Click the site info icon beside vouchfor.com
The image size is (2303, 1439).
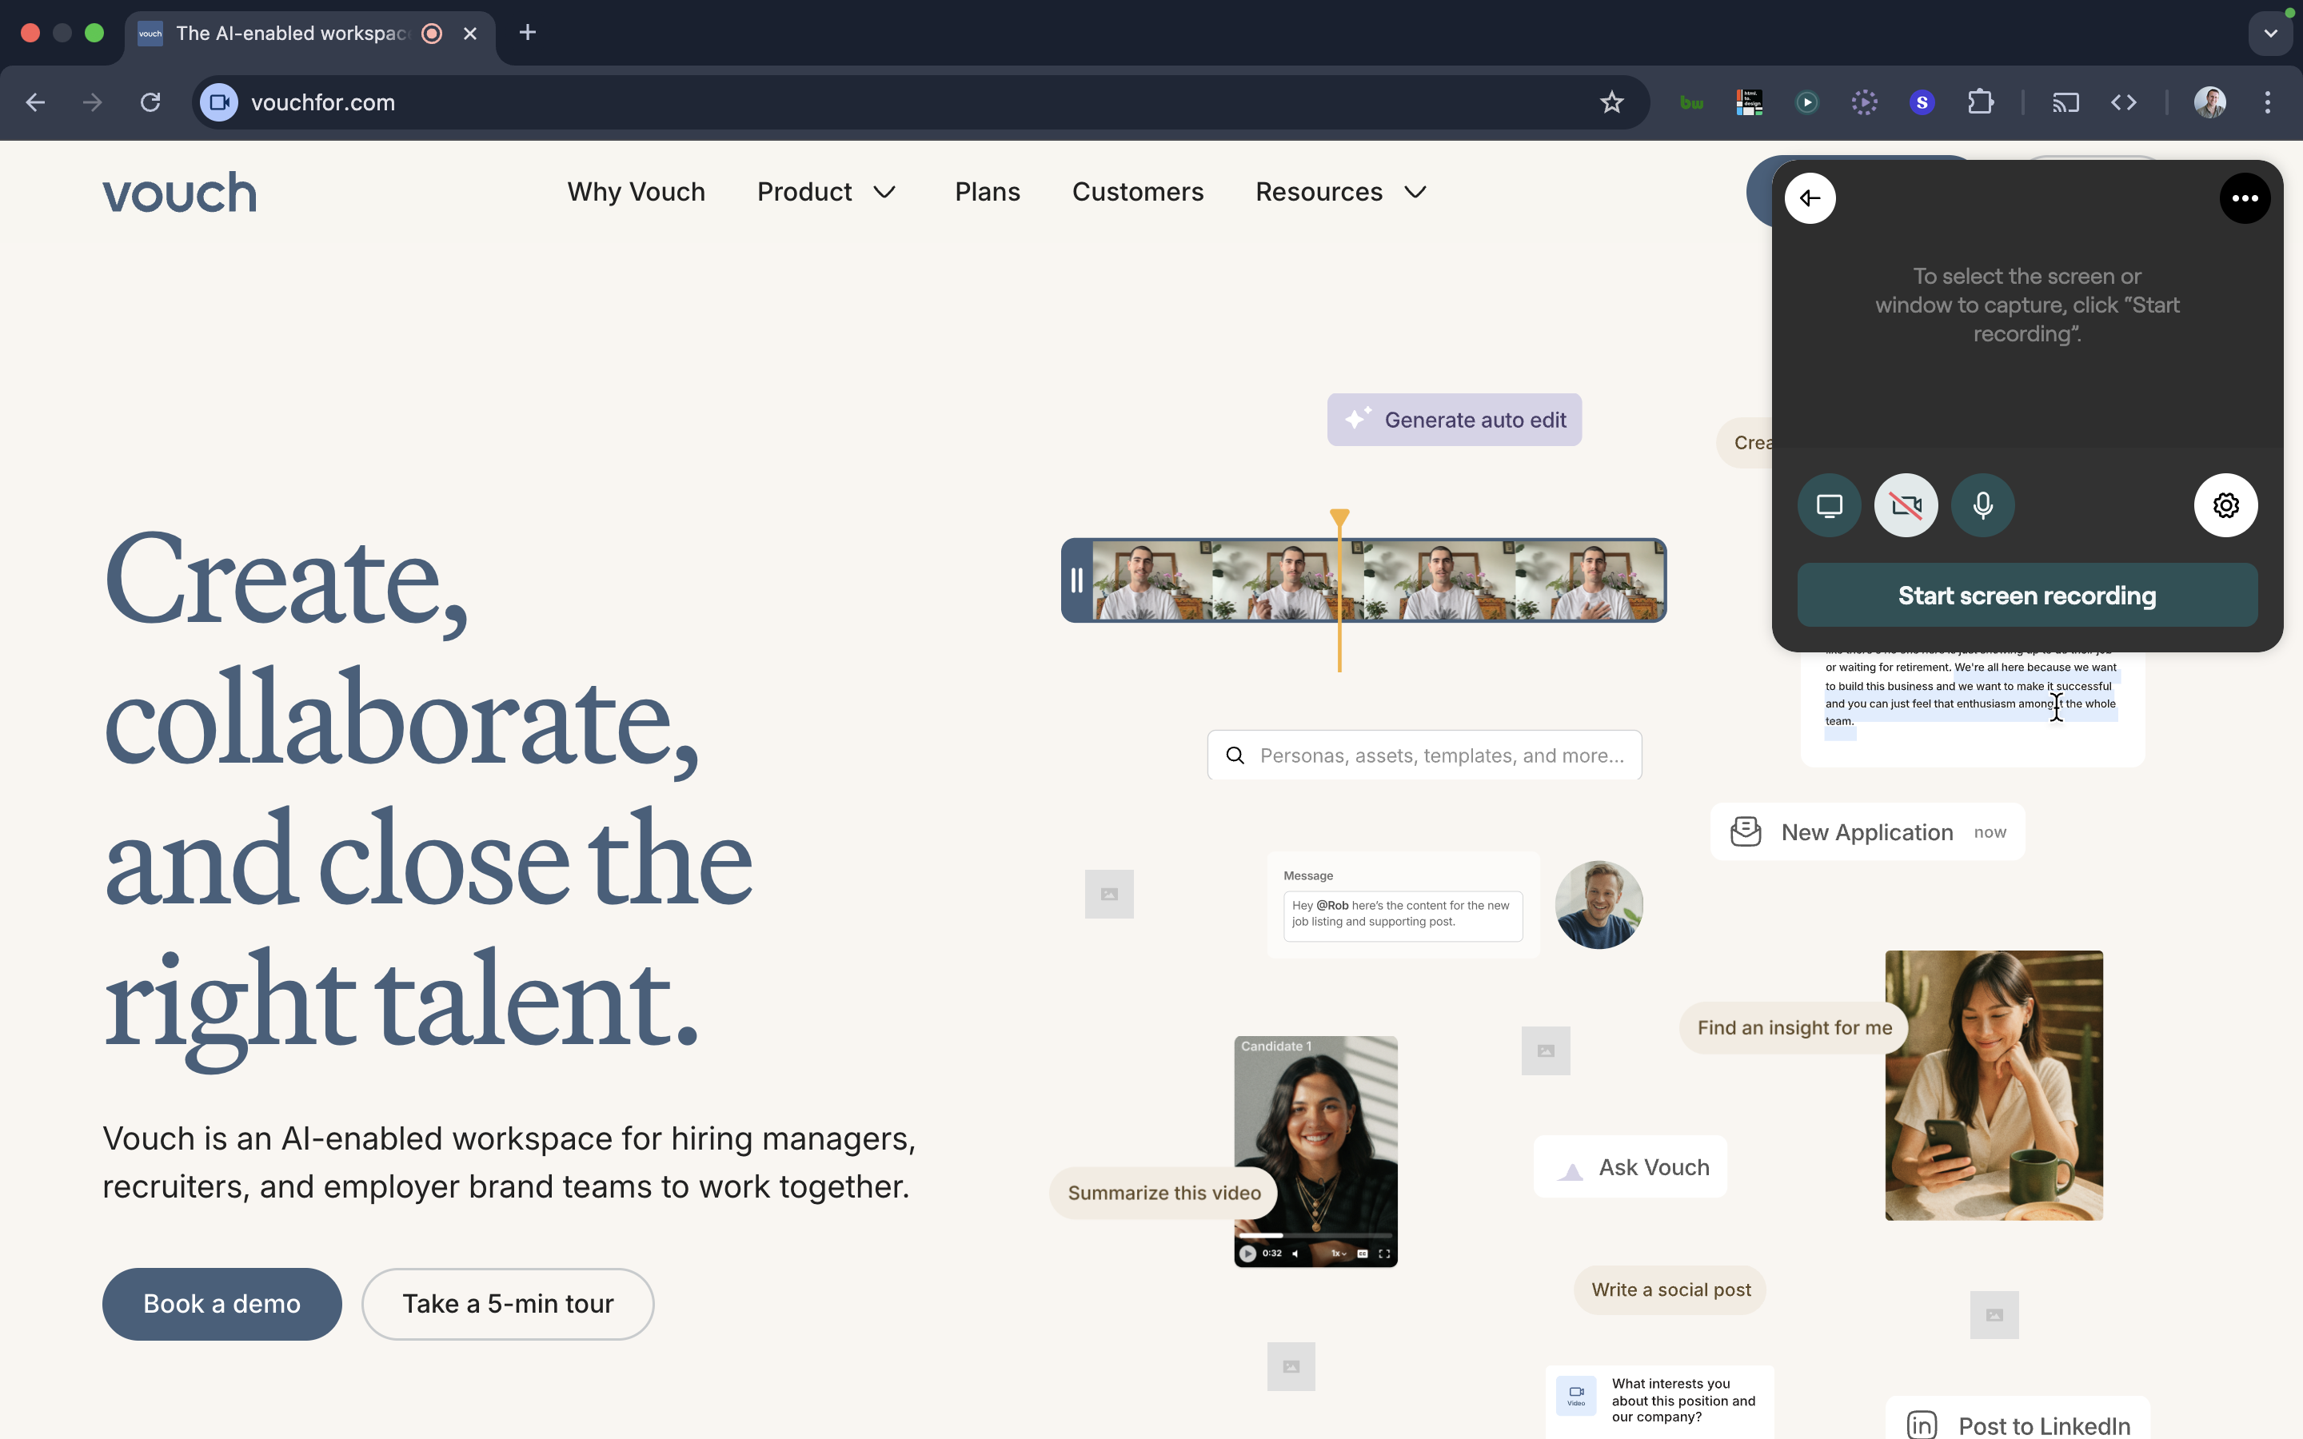[x=219, y=102]
